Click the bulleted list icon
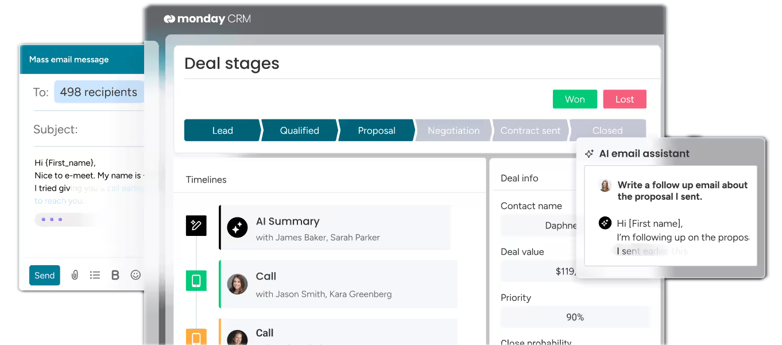Screen dimensions: 782x345 95,275
